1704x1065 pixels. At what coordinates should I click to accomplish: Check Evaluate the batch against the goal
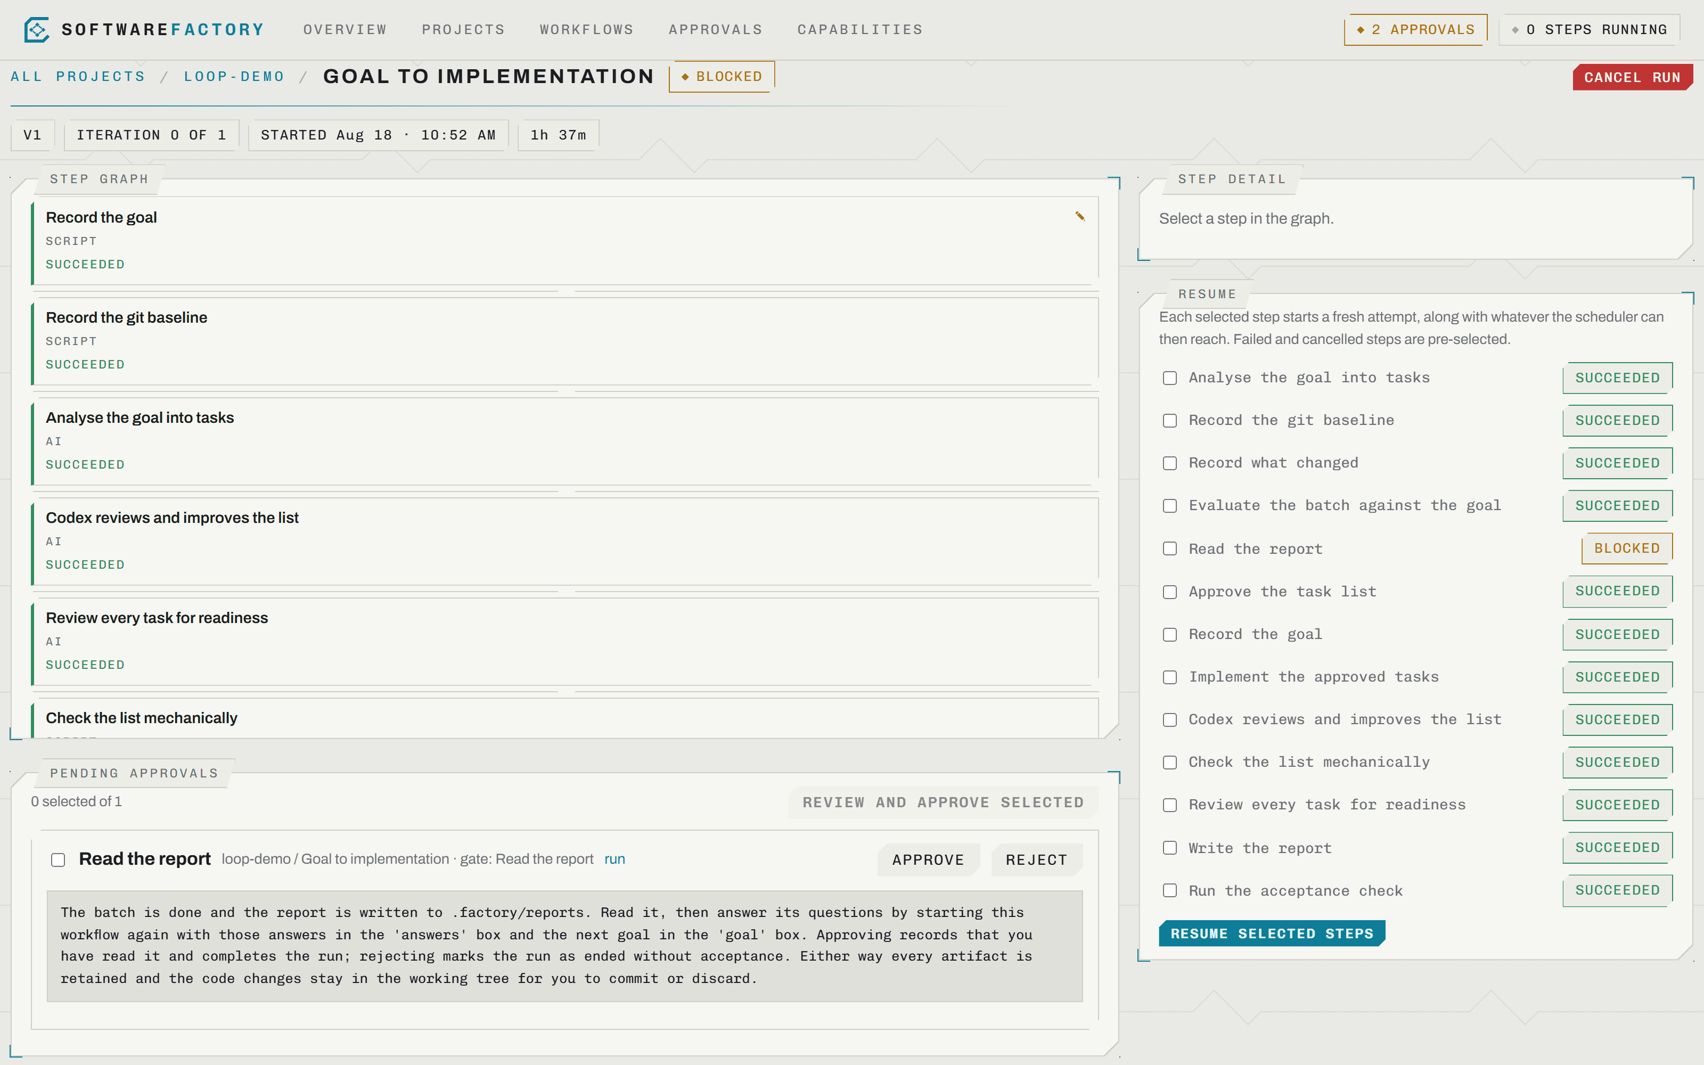pos(1169,506)
